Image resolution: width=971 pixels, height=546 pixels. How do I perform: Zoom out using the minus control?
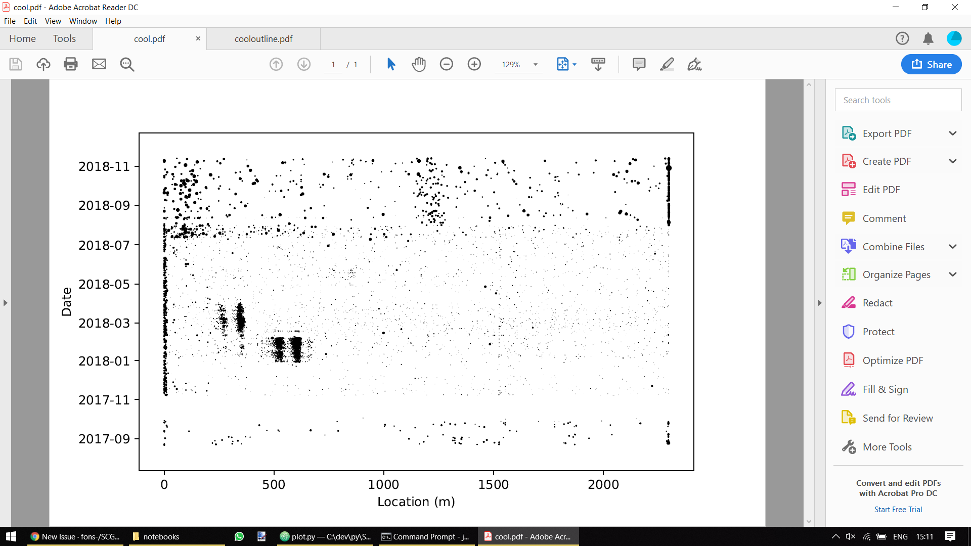(x=447, y=64)
